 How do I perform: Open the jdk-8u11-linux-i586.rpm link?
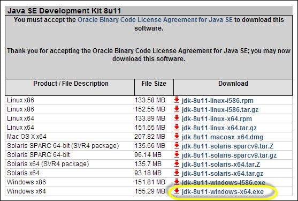pyautogui.click(x=217, y=101)
